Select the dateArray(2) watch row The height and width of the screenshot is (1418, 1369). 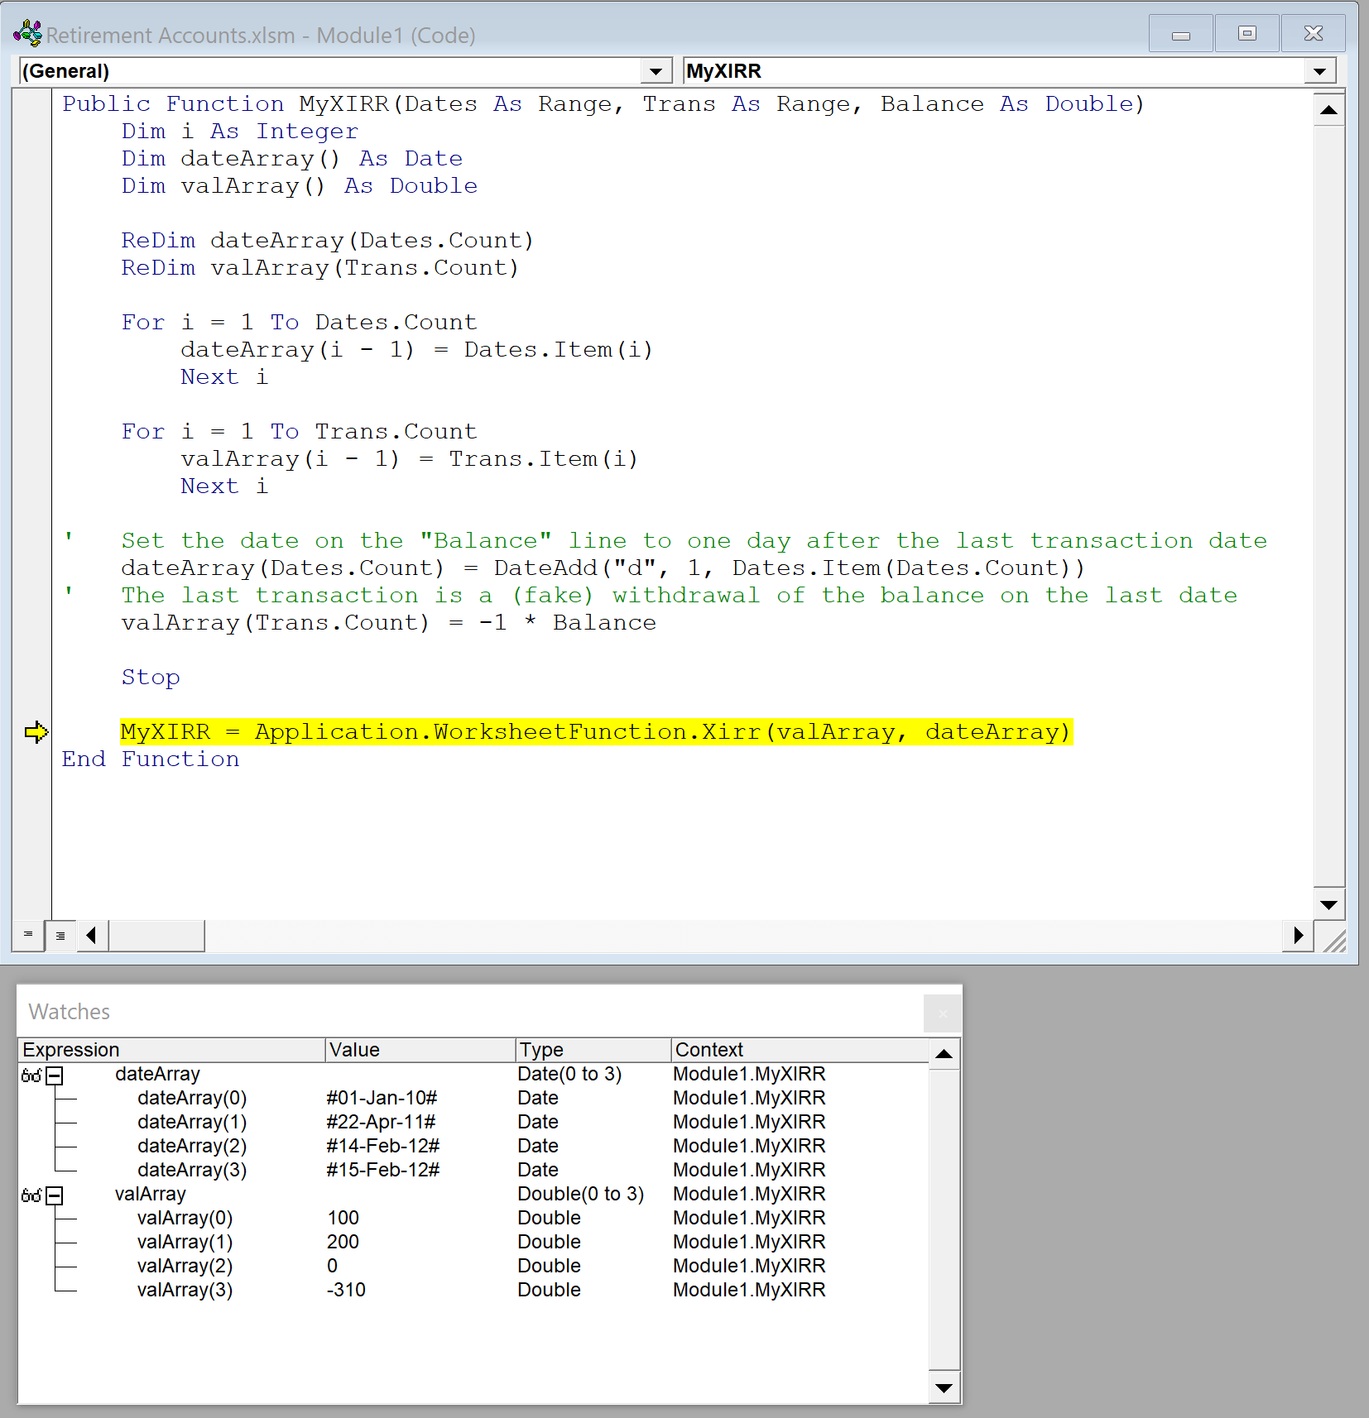tap(473, 1146)
